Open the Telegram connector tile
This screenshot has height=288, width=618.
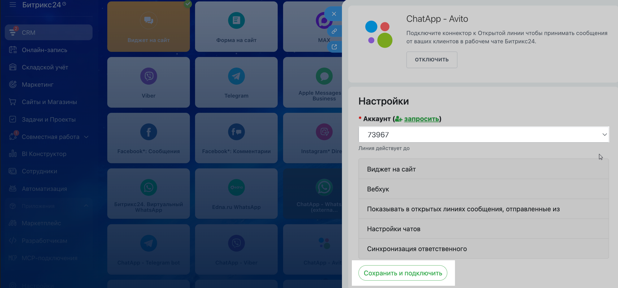tap(236, 82)
